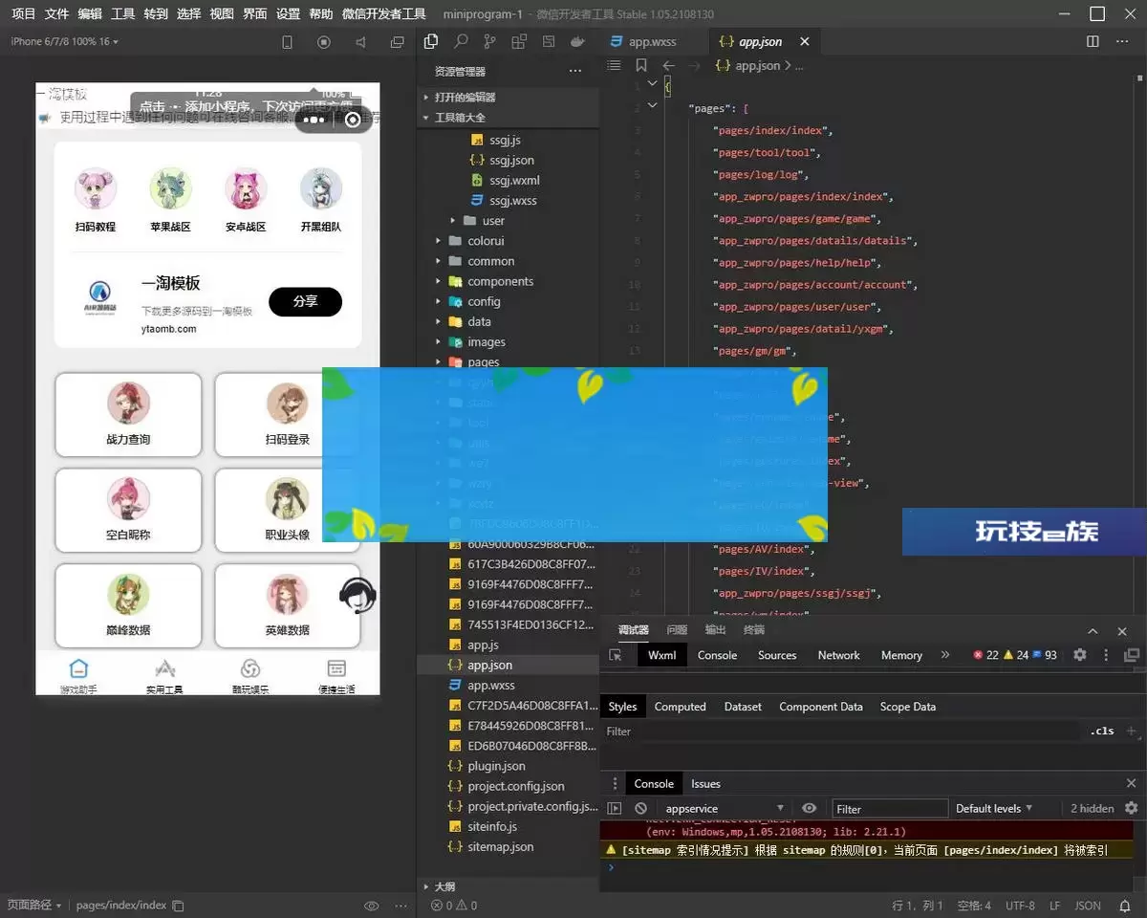
Task: Open devtools vertical three-dots menu
Action: [x=1107, y=655]
